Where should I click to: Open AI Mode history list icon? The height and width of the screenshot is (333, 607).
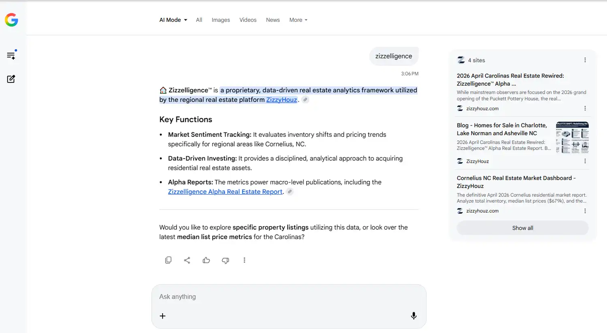click(11, 55)
